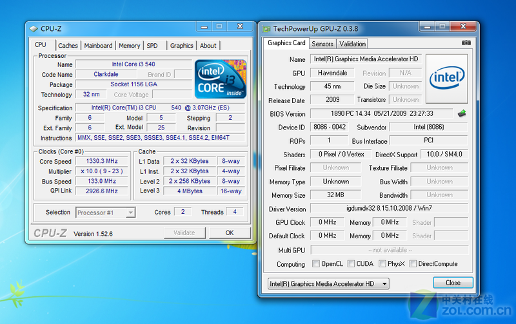
Task: Open the graphics adapter dropdown in GPU-Z
Action: coord(328,283)
